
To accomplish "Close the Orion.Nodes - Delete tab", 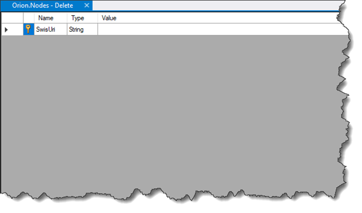I will point(87,5).
